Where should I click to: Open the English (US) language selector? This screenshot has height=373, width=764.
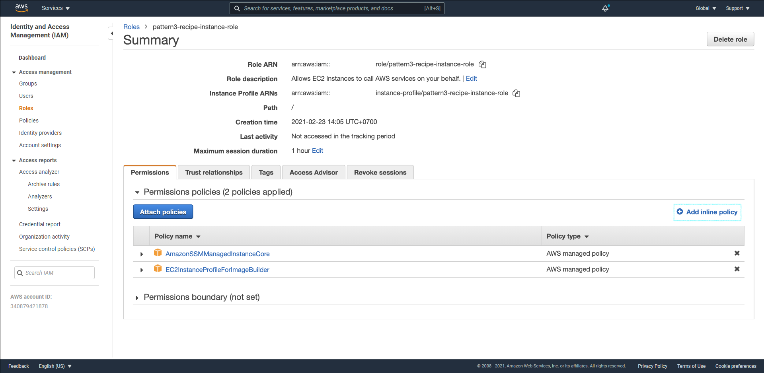click(x=55, y=366)
